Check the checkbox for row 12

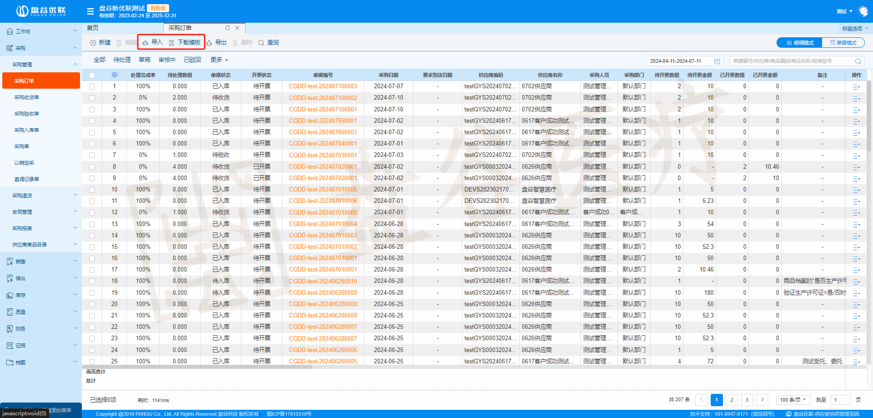point(92,212)
